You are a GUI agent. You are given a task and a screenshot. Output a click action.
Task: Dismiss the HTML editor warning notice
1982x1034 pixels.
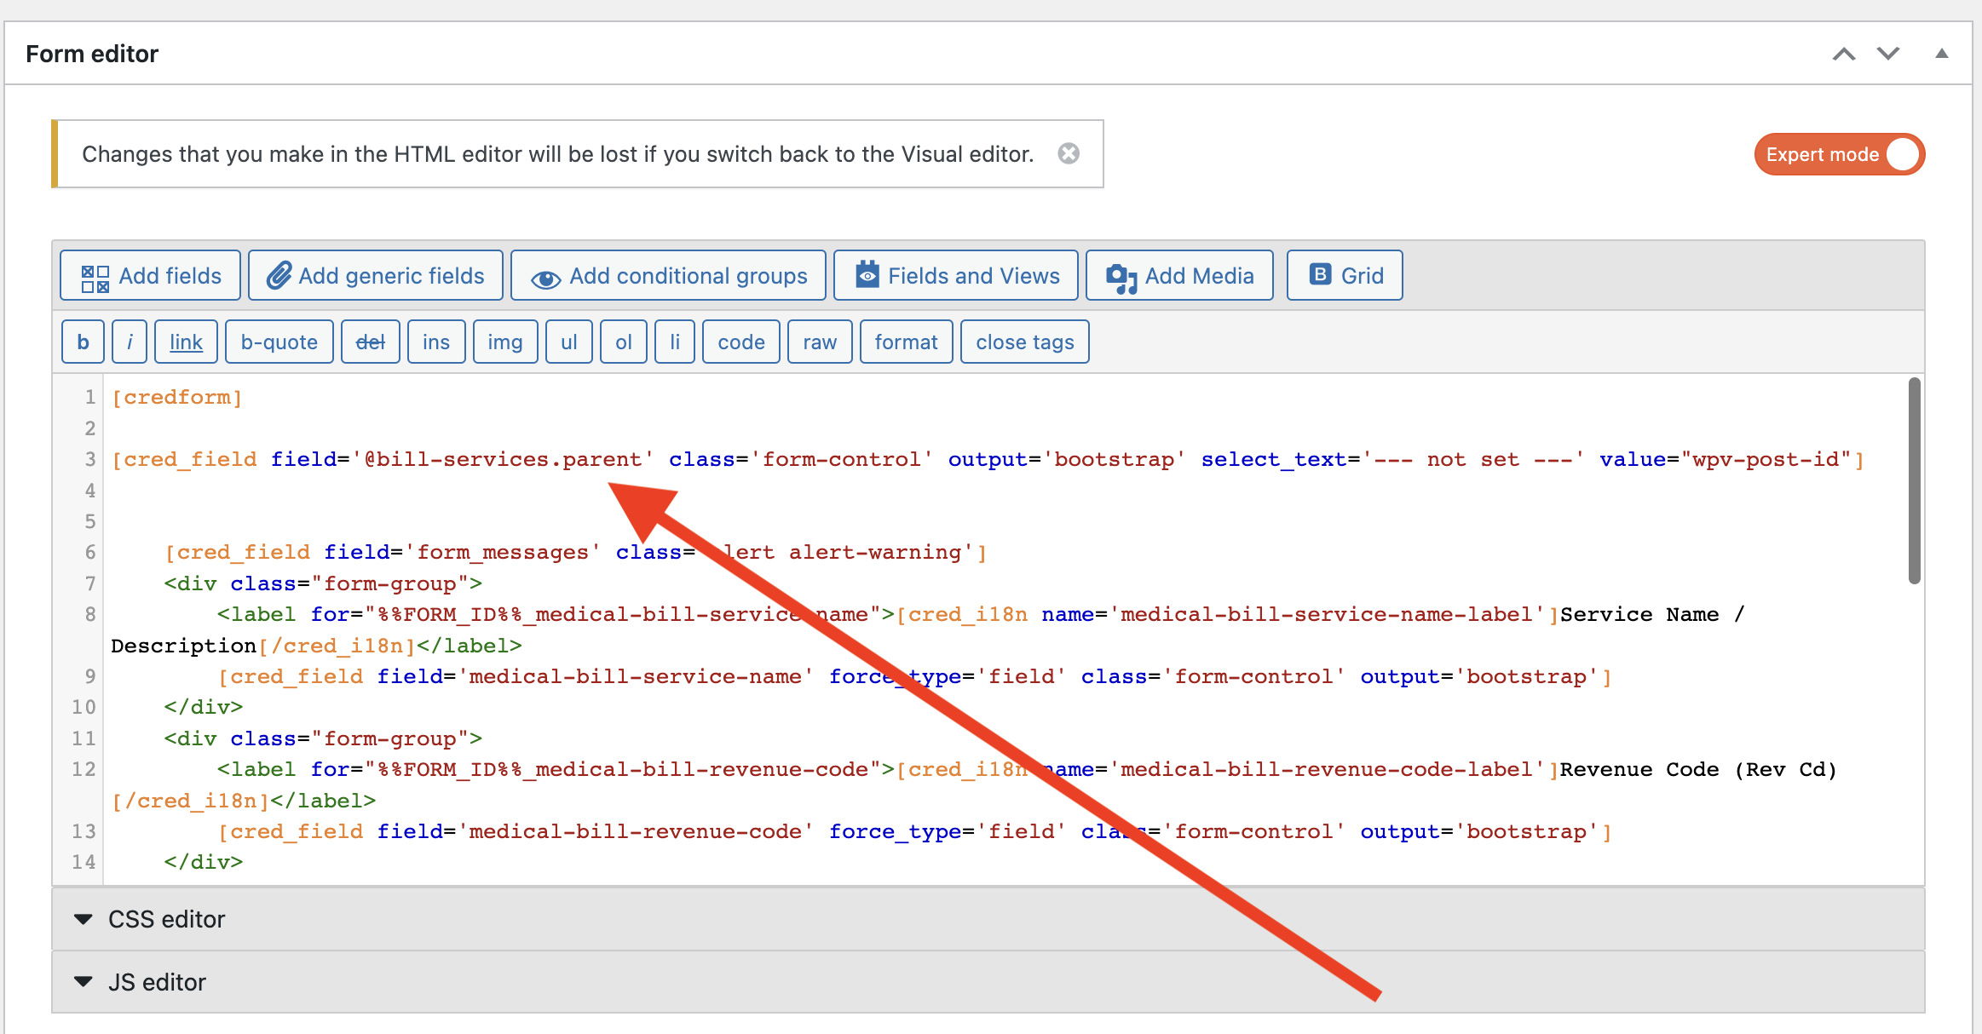[x=1069, y=153]
